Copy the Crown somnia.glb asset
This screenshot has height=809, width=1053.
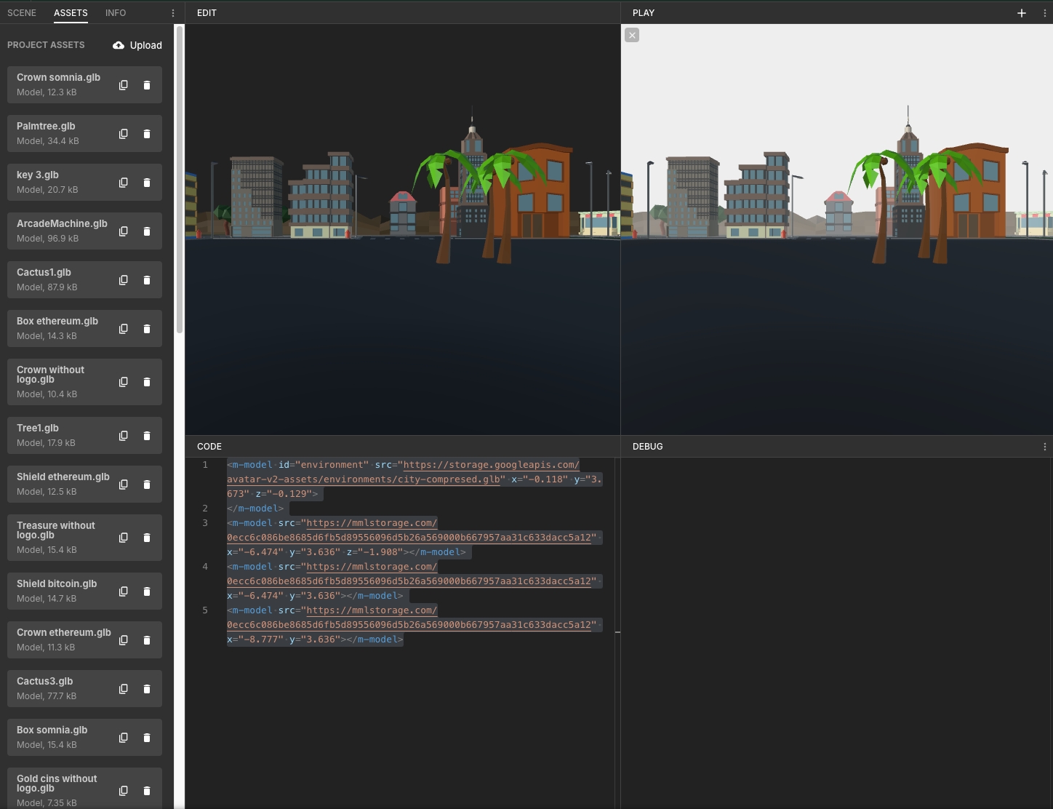tap(124, 85)
